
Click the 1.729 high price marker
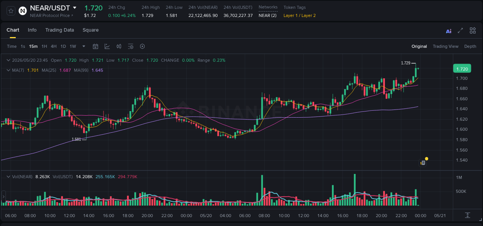pos(405,63)
